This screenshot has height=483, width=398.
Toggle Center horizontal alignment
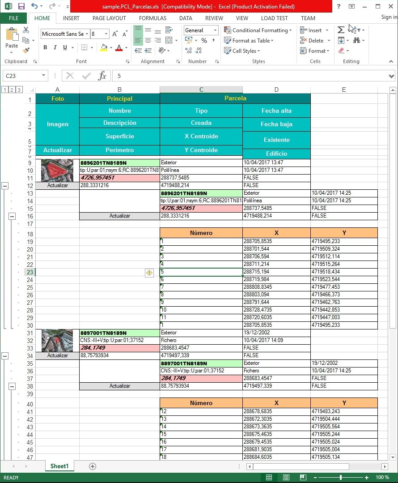[148, 40]
